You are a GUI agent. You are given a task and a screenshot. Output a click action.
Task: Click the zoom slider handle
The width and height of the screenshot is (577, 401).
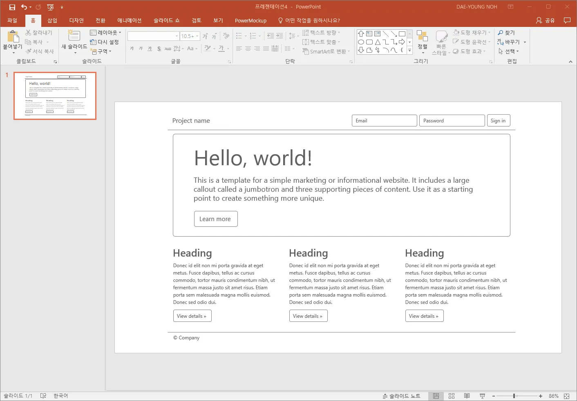tap(514, 396)
